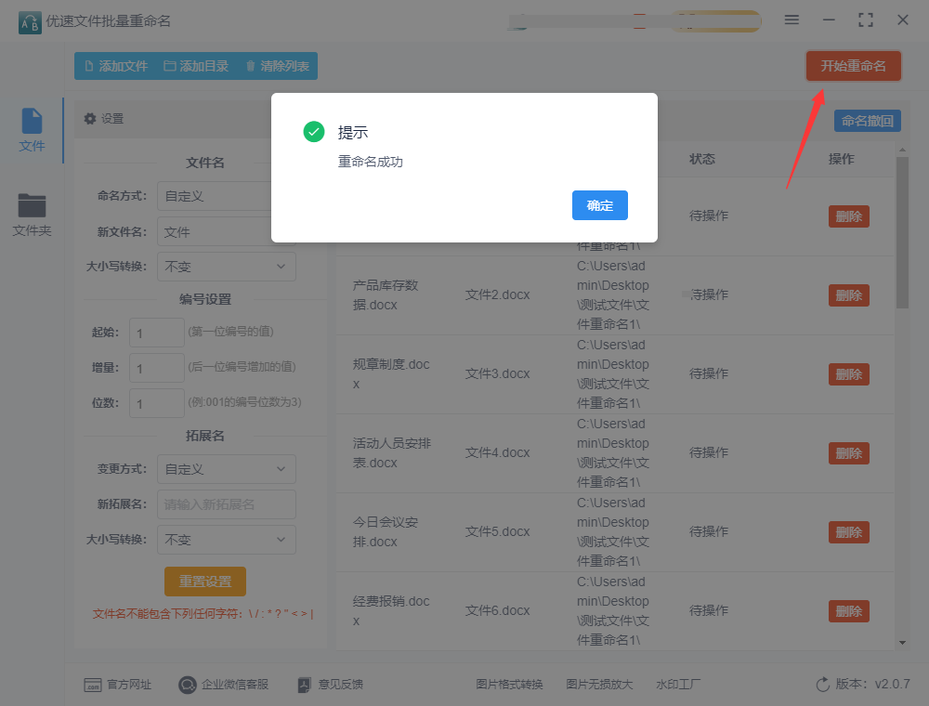Viewport: 929px width, 706px height.
Task: Click the file name 规章制度.docx
Action: pyautogui.click(x=391, y=373)
